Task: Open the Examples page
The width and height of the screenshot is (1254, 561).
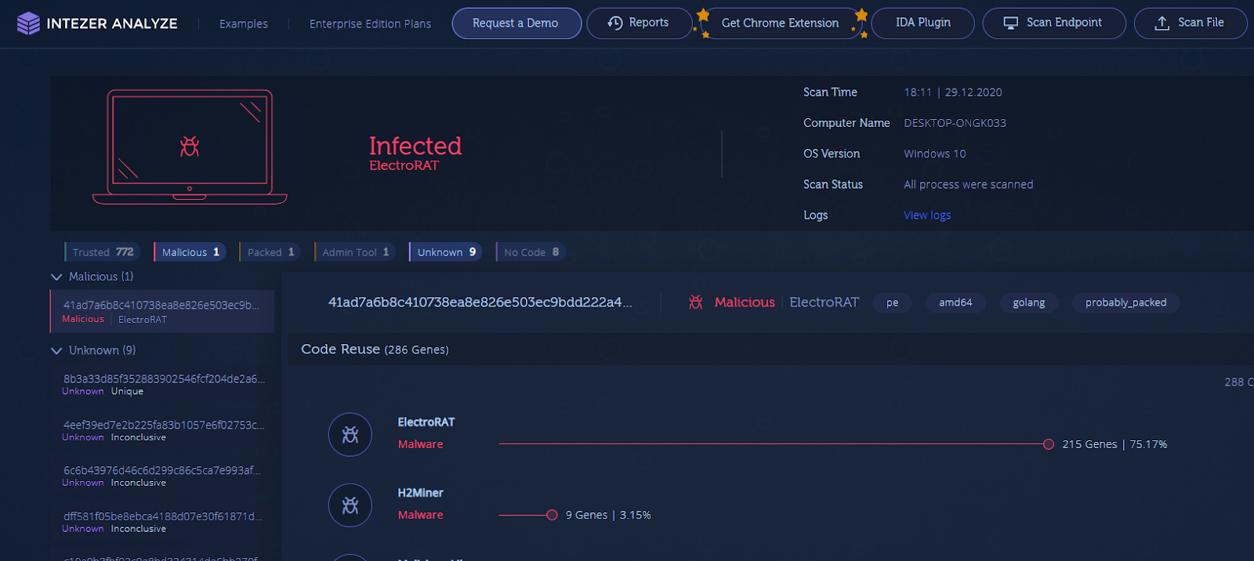Action: [243, 24]
